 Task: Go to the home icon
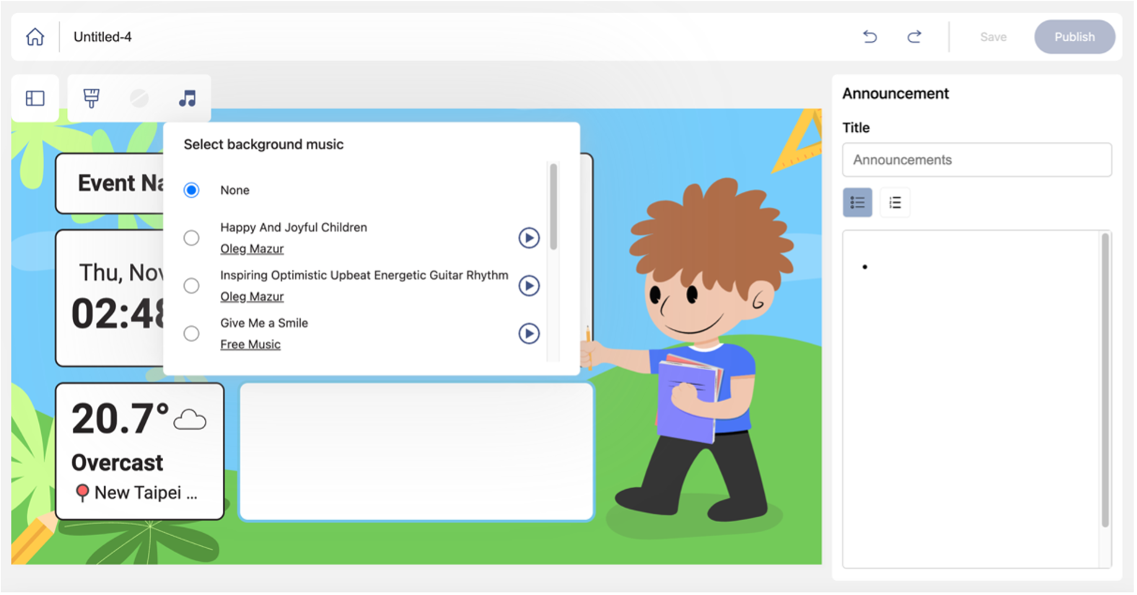[35, 37]
